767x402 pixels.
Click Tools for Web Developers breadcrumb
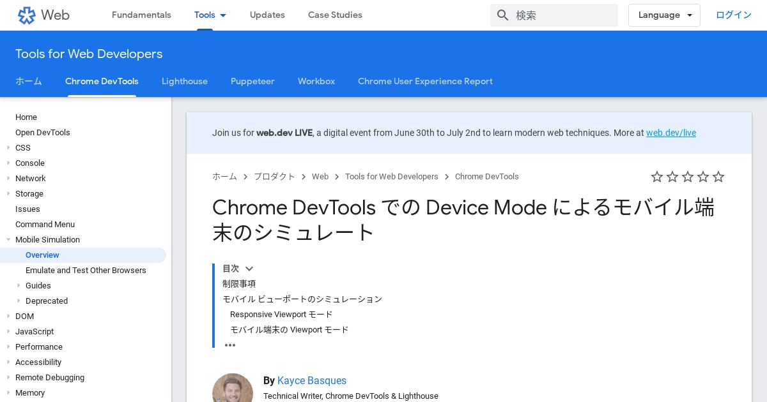tap(392, 177)
